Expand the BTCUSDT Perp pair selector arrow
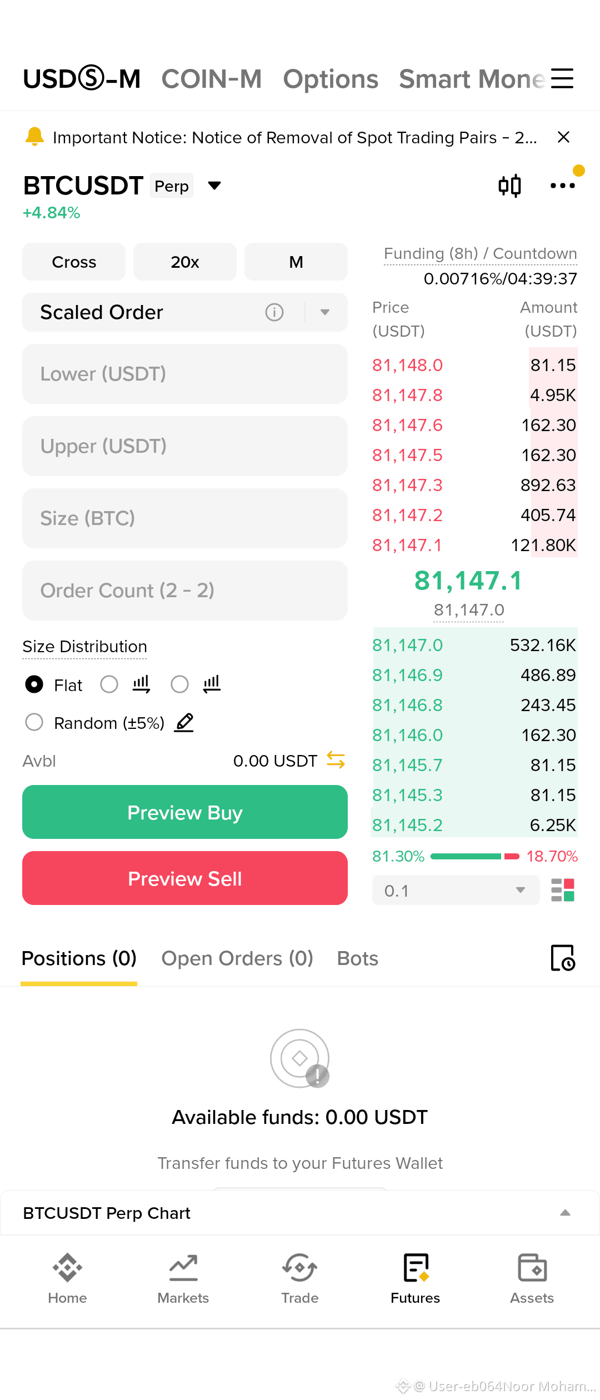 click(214, 186)
